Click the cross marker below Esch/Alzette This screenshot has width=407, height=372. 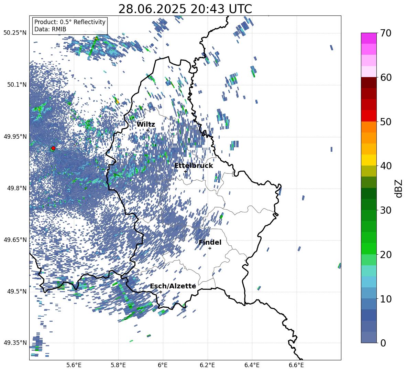pyautogui.click(x=161, y=292)
